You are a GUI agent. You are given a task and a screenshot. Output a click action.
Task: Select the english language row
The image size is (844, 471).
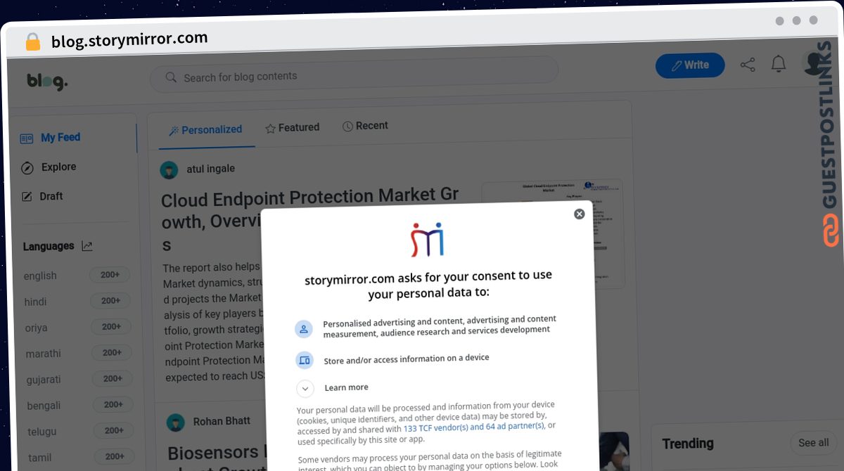click(x=76, y=276)
